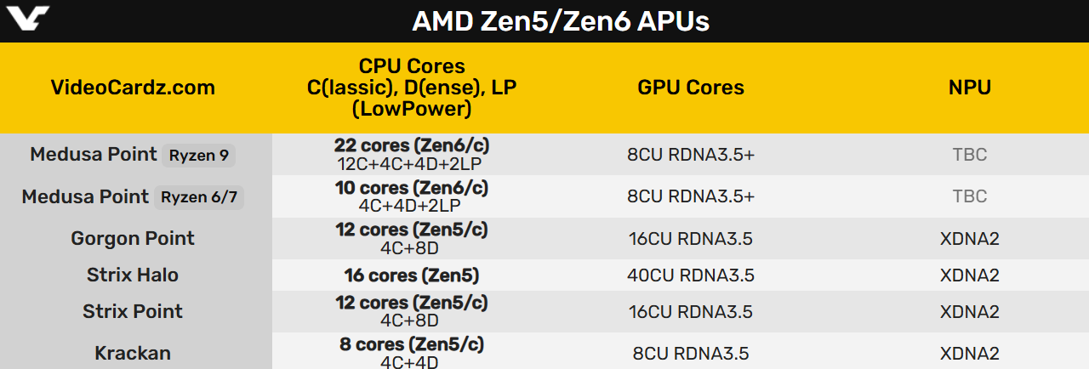Select the Ryzen 9 badge
The width and height of the screenshot is (1089, 369).
tap(199, 156)
